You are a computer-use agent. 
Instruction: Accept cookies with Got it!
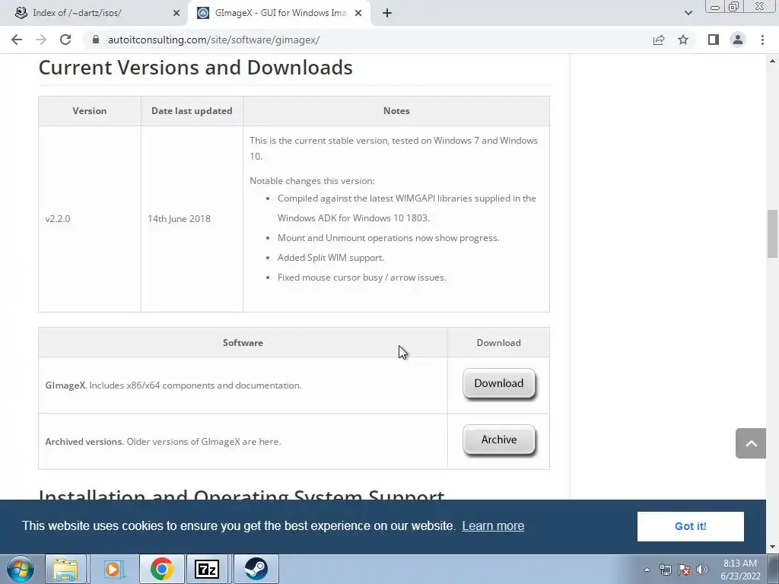click(x=690, y=526)
